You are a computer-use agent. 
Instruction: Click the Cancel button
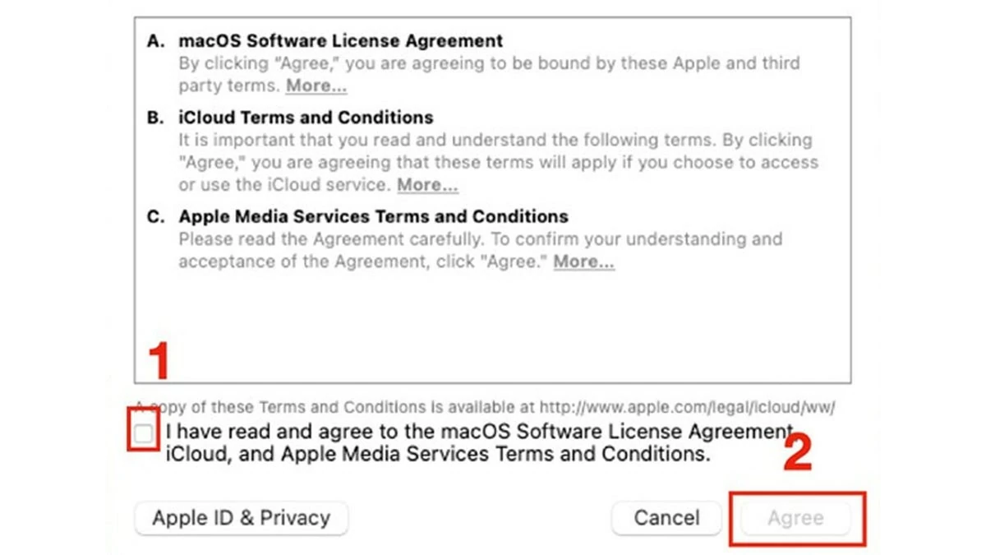coord(666,518)
